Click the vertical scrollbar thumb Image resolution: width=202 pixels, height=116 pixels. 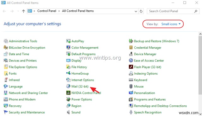tap(200, 65)
